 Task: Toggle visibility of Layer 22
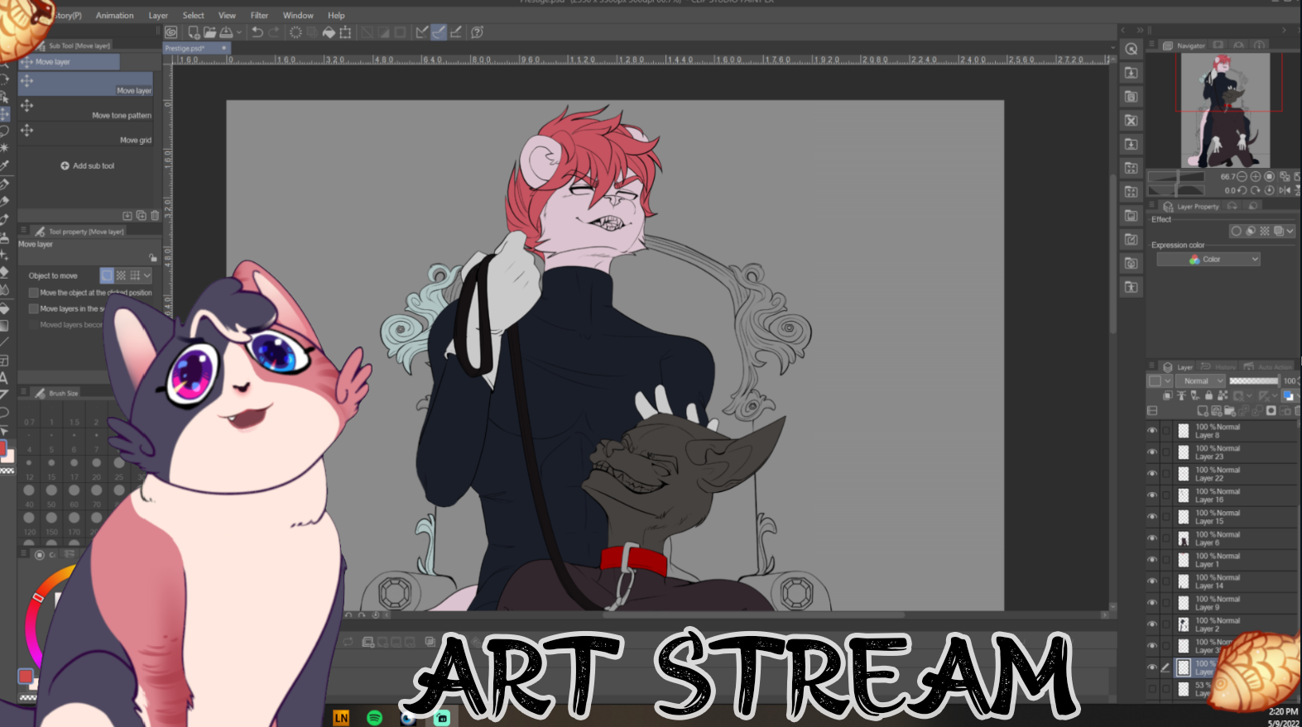click(1151, 474)
